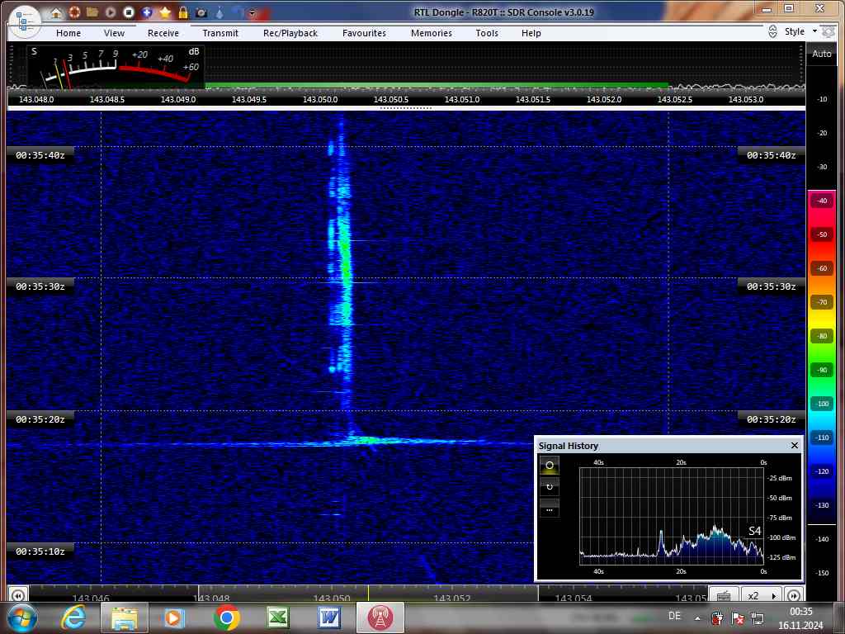Launch Internet Explorer from the taskbar
This screenshot has height=634, width=845.
[73, 617]
